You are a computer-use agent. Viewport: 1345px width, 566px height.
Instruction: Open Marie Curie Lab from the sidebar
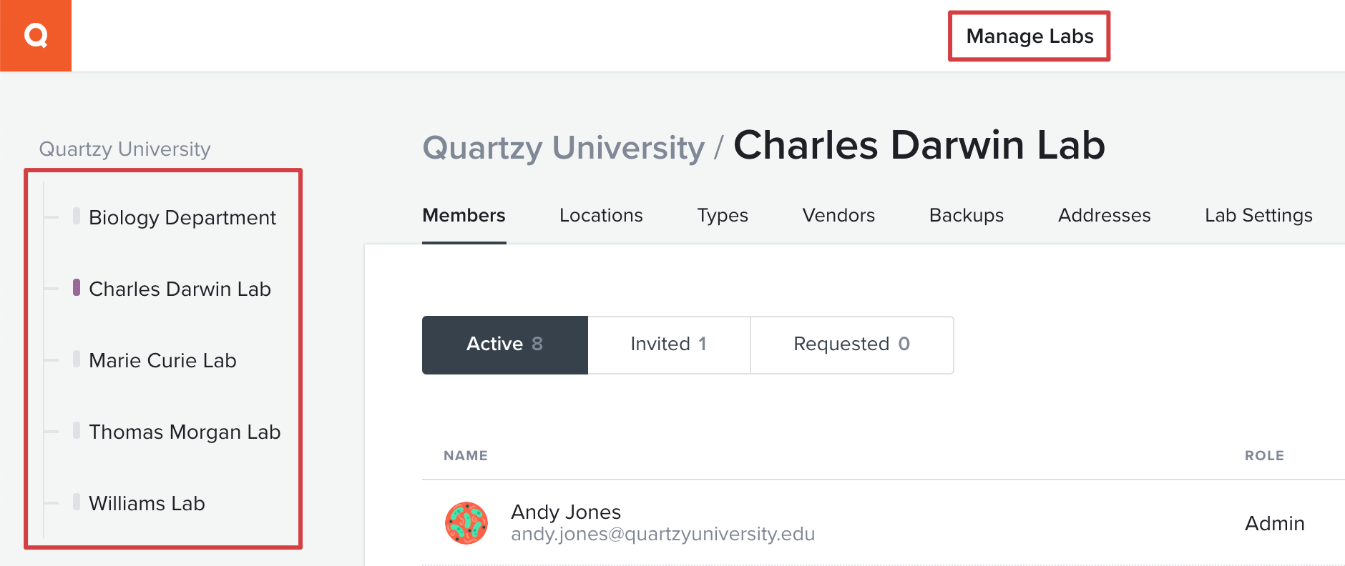click(x=162, y=360)
